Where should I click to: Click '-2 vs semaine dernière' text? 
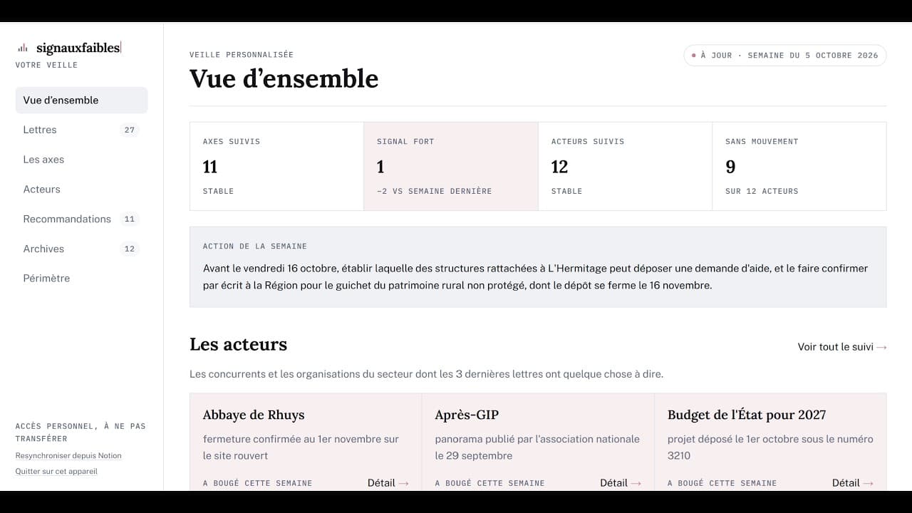click(434, 192)
